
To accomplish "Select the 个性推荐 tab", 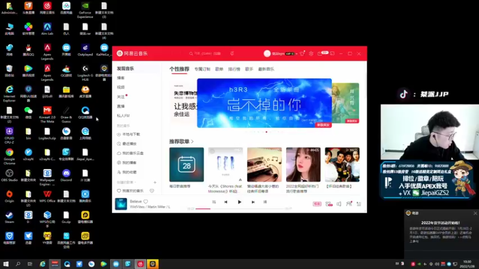I will 179,69.
